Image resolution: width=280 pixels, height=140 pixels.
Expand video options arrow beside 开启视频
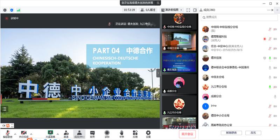coord(31,134)
